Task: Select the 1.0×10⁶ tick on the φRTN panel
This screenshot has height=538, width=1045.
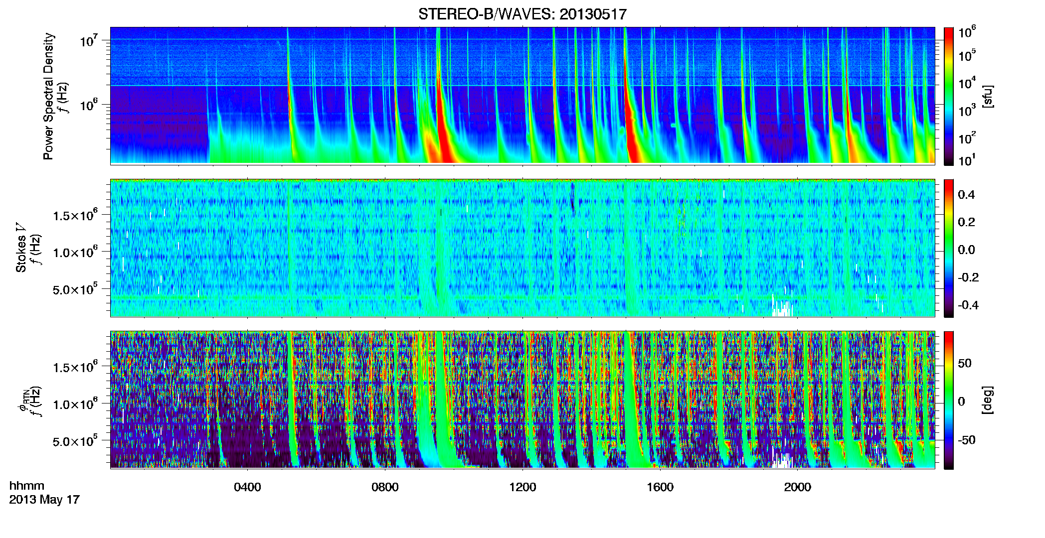Action: point(75,404)
